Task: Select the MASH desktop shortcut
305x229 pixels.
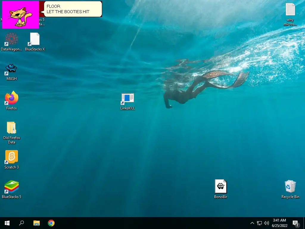Action: click(x=12, y=72)
